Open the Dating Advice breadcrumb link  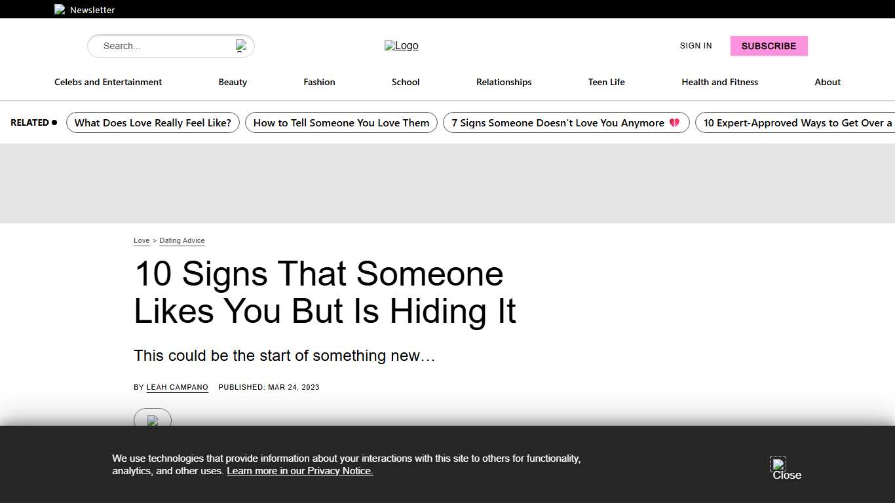[x=181, y=240]
